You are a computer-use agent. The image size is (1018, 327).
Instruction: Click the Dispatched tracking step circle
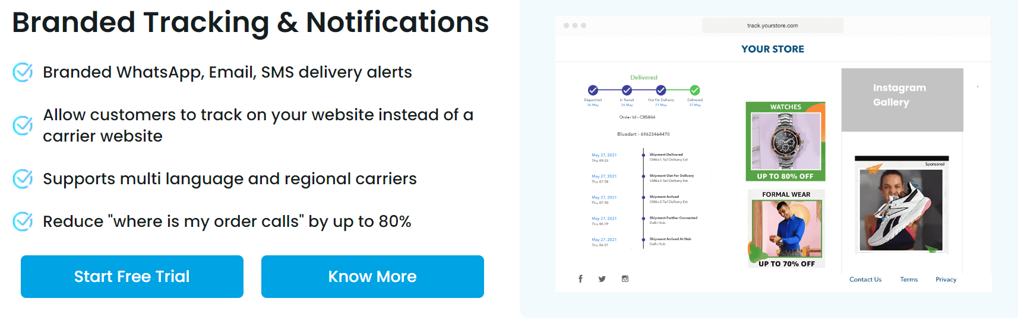[x=593, y=90]
